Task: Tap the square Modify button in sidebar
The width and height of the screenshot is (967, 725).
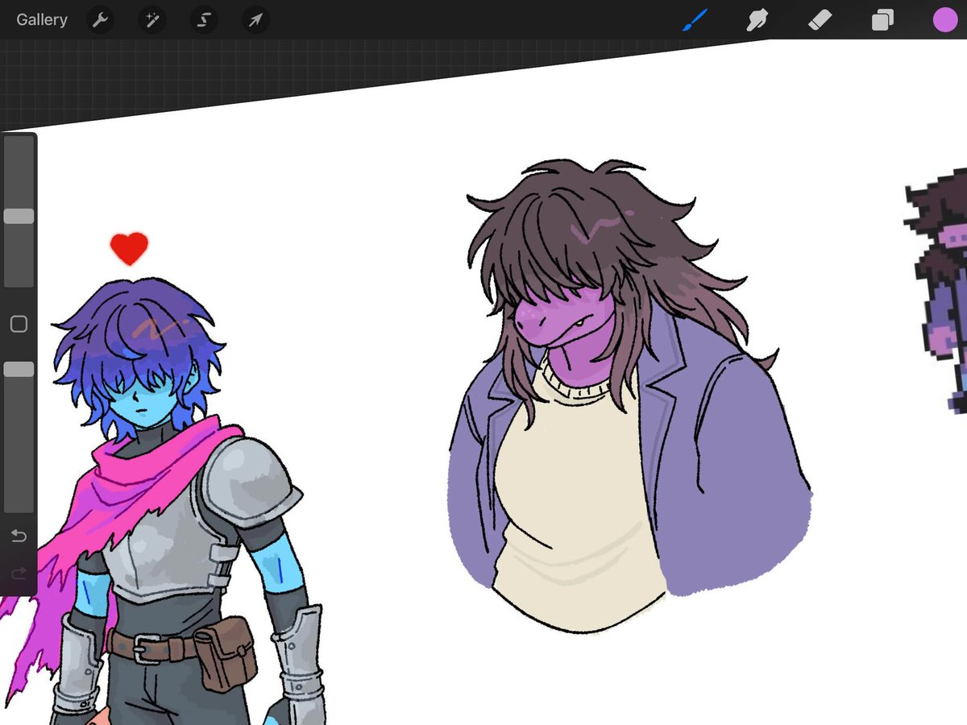Action: coord(19,325)
